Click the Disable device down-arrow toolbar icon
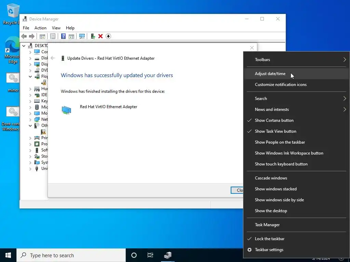Viewport: 350px width, 262px height. (108, 36)
